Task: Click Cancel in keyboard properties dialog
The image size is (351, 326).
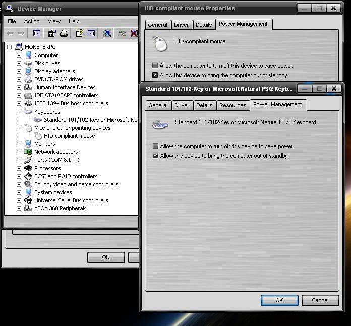Action: click(x=320, y=300)
